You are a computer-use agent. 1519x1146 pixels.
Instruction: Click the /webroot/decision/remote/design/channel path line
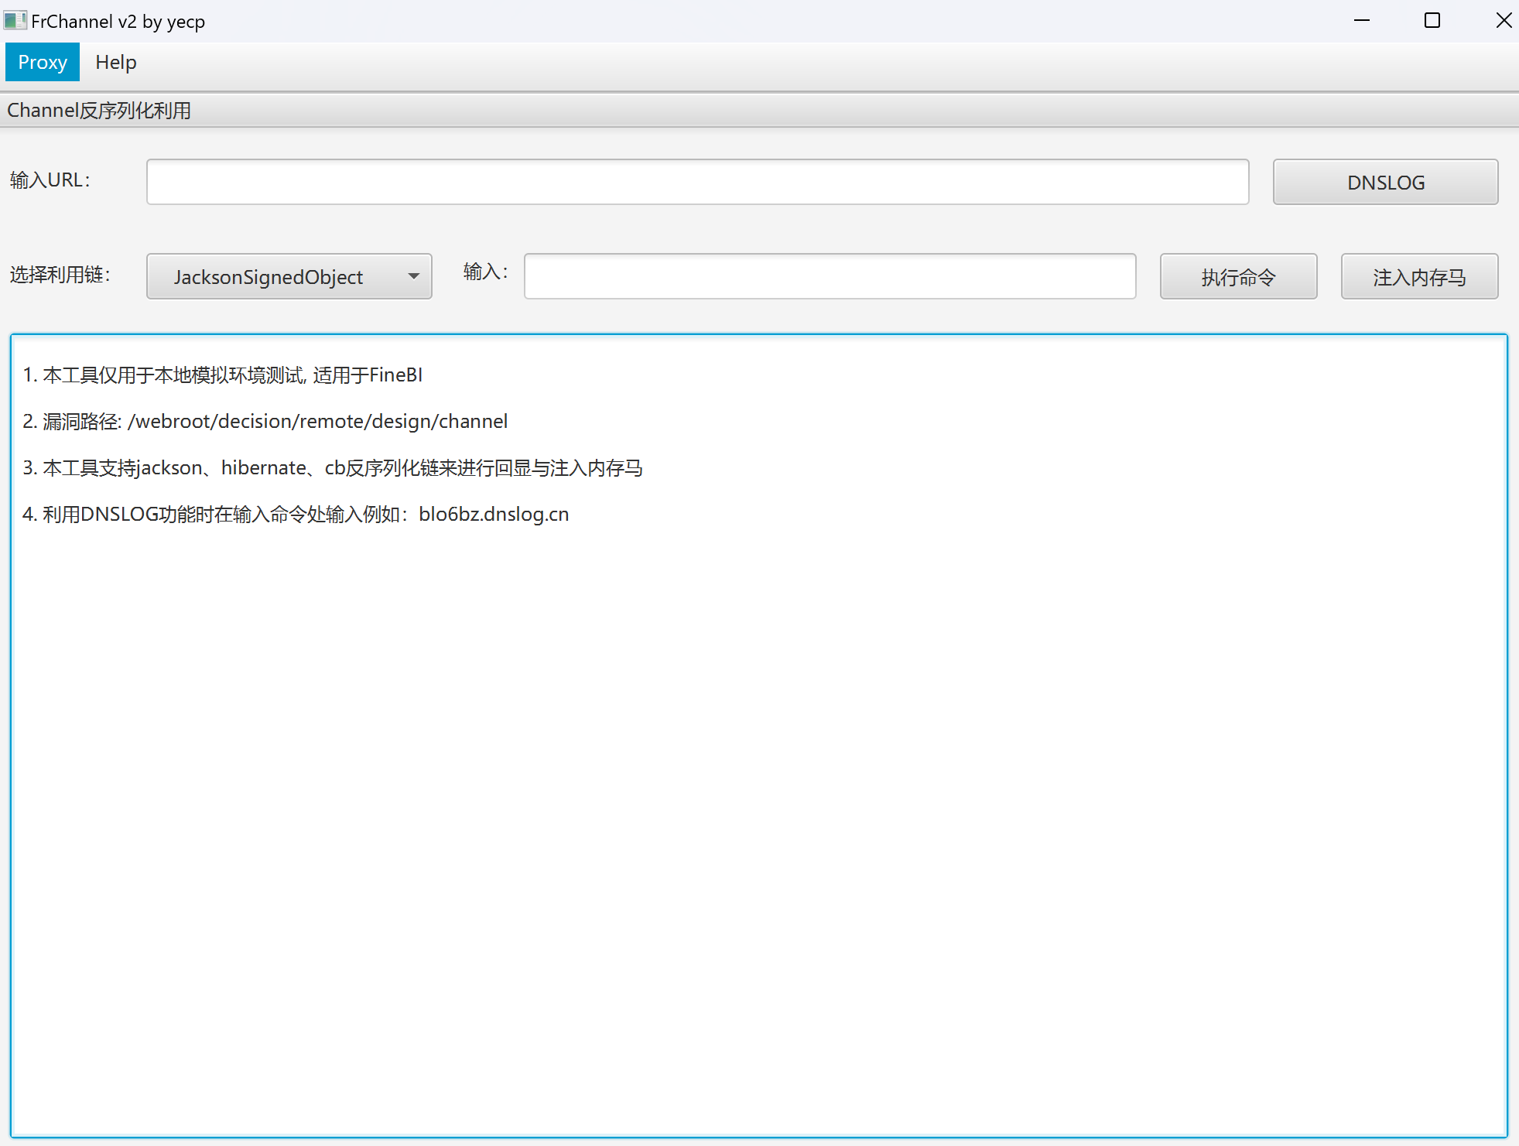(x=317, y=422)
